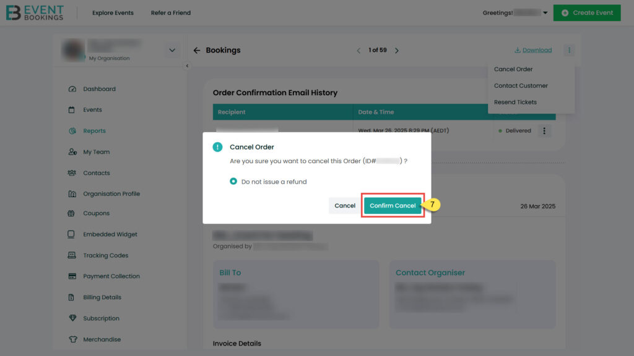Image resolution: width=634 pixels, height=356 pixels.
Task: Click the Dashboard gauge icon in sidebar
Action: click(72, 89)
